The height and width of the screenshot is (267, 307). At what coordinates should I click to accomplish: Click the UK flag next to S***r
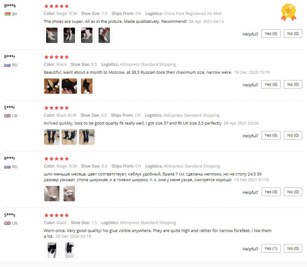(x=7, y=116)
